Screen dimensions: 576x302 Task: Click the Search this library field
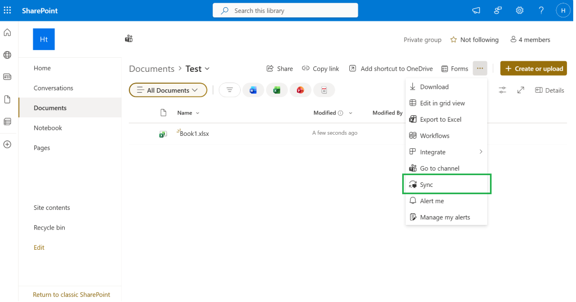coord(285,10)
